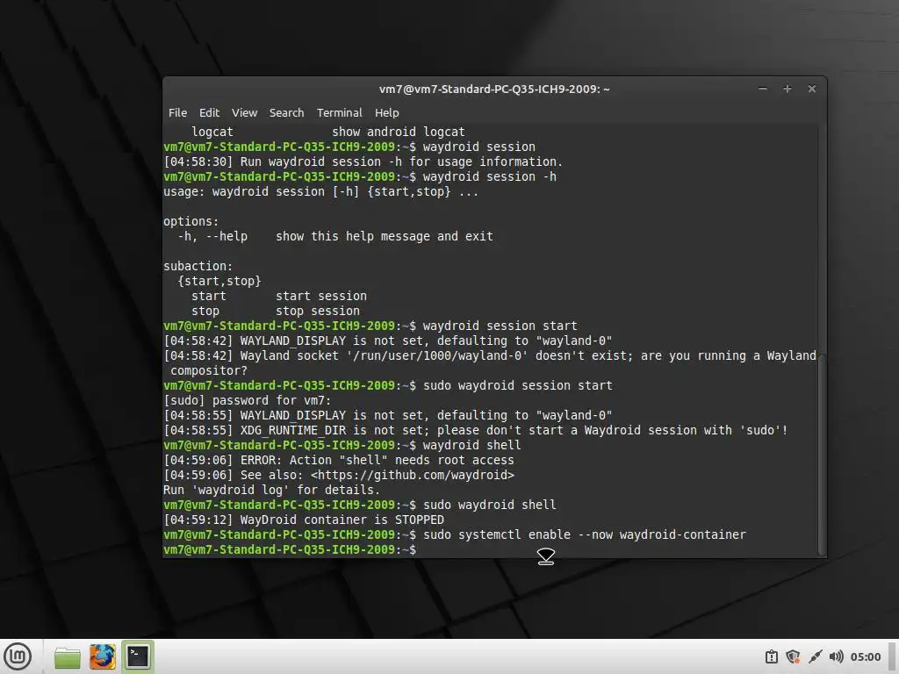Click the github.com/waydroid URL in the terminal
This screenshot has width=899, height=674.
(413, 475)
